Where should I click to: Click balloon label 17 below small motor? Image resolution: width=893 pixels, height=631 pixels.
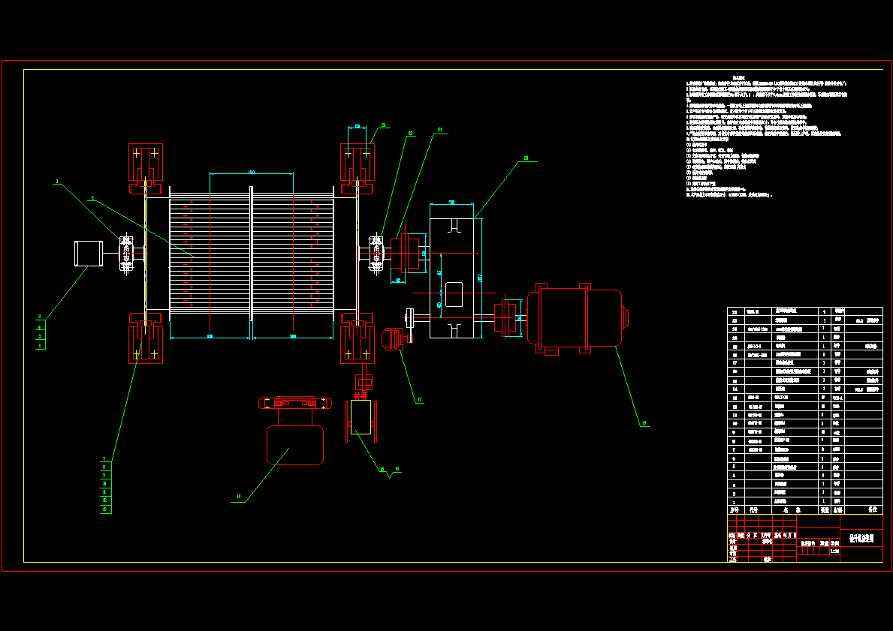tap(419, 400)
